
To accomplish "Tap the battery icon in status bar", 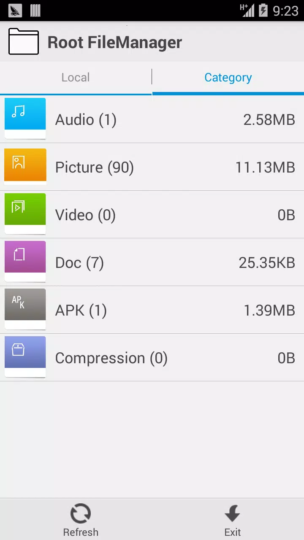I will click(263, 10).
